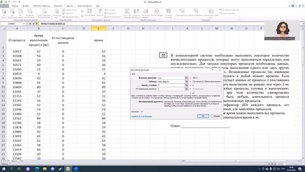Open the Formulas ribbon tab
The image size is (305, 172).
coord(58,6)
